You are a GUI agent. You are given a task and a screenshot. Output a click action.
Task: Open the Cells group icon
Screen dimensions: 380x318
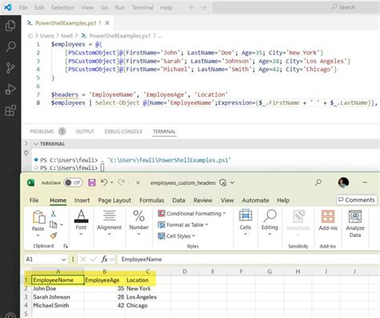[245, 215]
